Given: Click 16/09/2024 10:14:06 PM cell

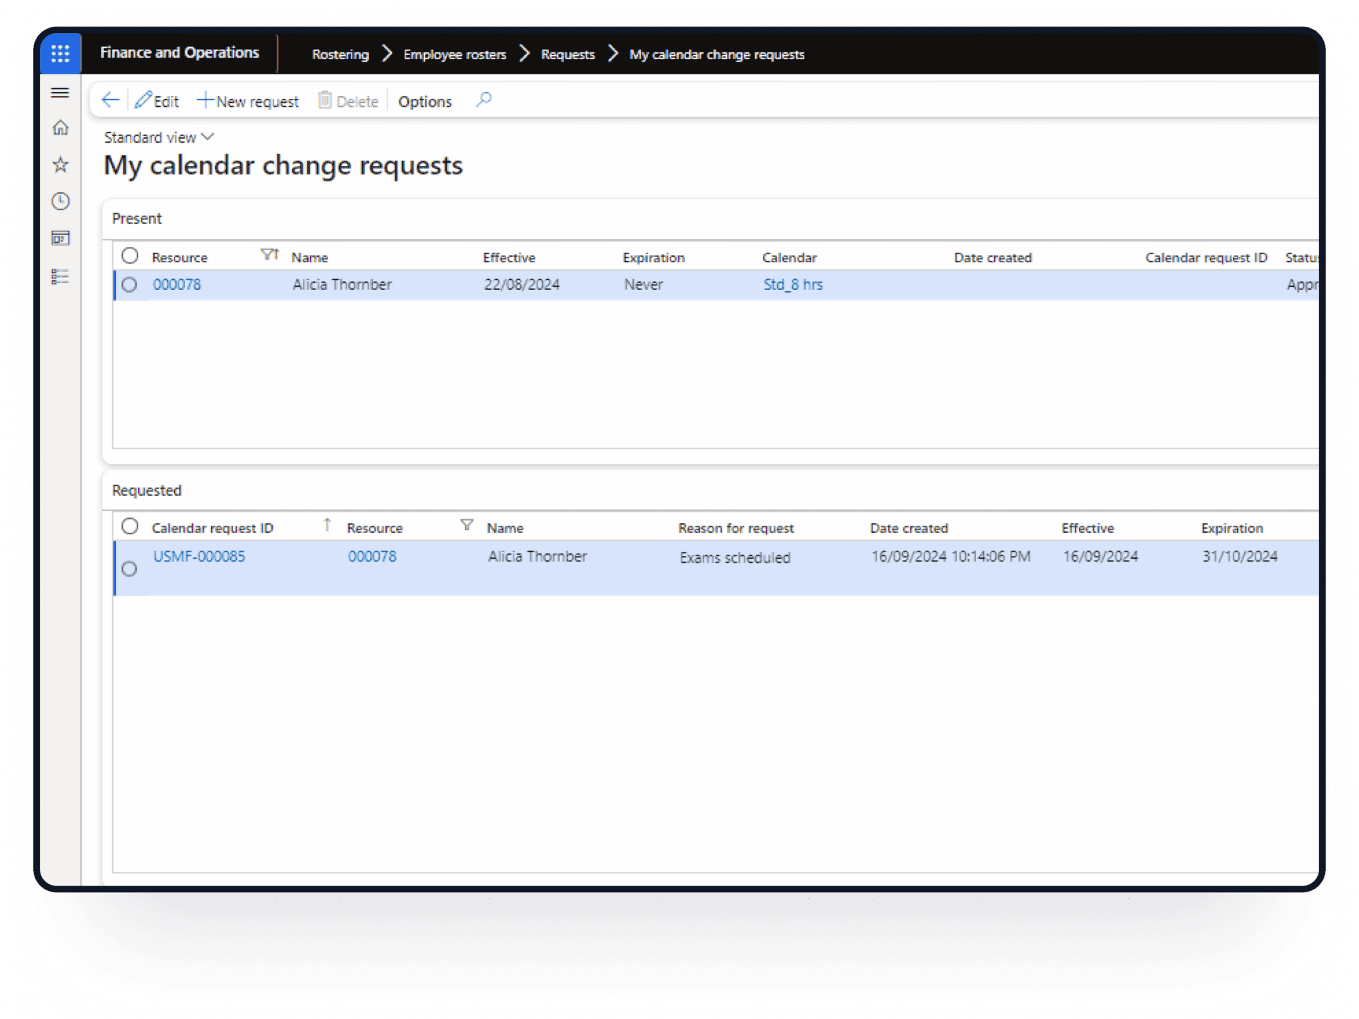Looking at the screenshot, I should tap(951, 557).
